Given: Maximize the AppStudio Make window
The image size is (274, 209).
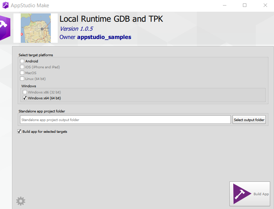Looking at the screenshot, I should 245,6.
